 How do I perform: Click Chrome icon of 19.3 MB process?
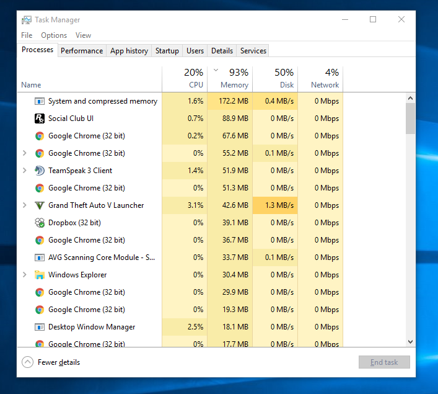(40, 310)
